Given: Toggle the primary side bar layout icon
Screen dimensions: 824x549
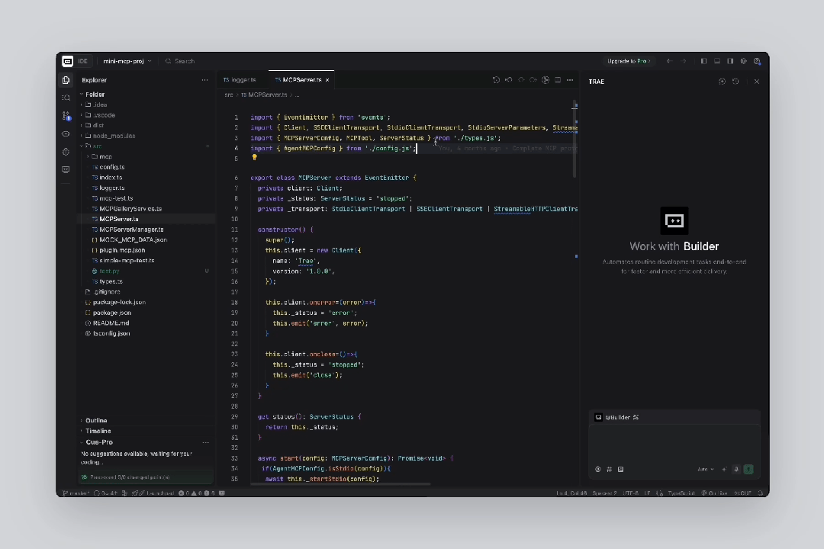Looking at the screenshot, I should click(703, 62).
